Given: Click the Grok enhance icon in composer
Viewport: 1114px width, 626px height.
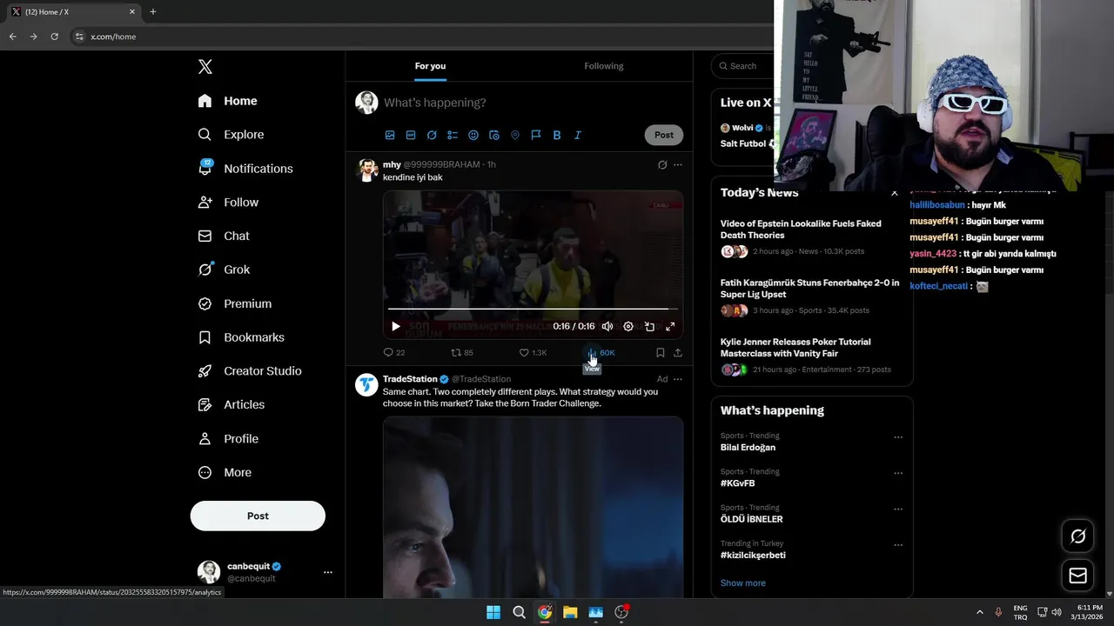Looking at the screenshot, I should point(432,135).
